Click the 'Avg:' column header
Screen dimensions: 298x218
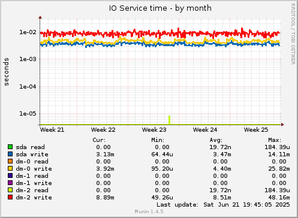[216, 140]
